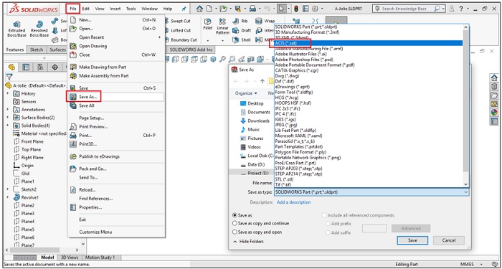Expand Surface Bodies(2) in the tree
This screenshot has height=269, width=502.
coord(8,117)
